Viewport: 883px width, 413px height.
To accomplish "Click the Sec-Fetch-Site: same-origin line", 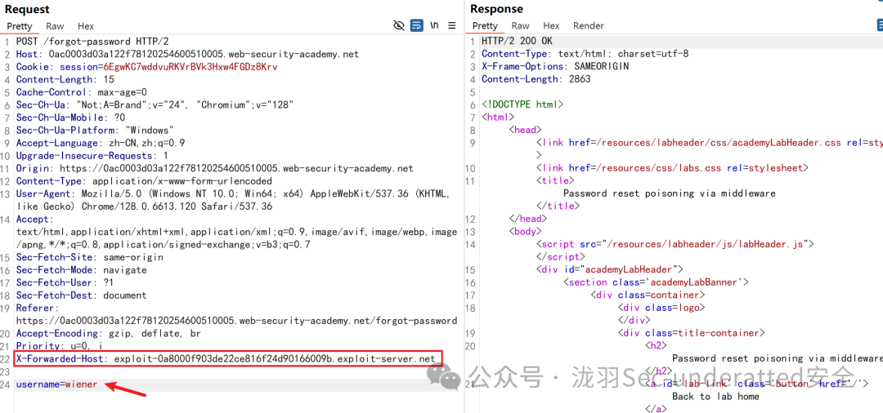I will 90,257.
